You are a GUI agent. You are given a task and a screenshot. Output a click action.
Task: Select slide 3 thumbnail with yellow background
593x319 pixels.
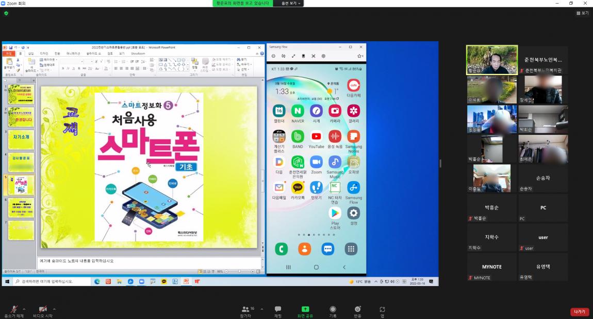(21, 139)
